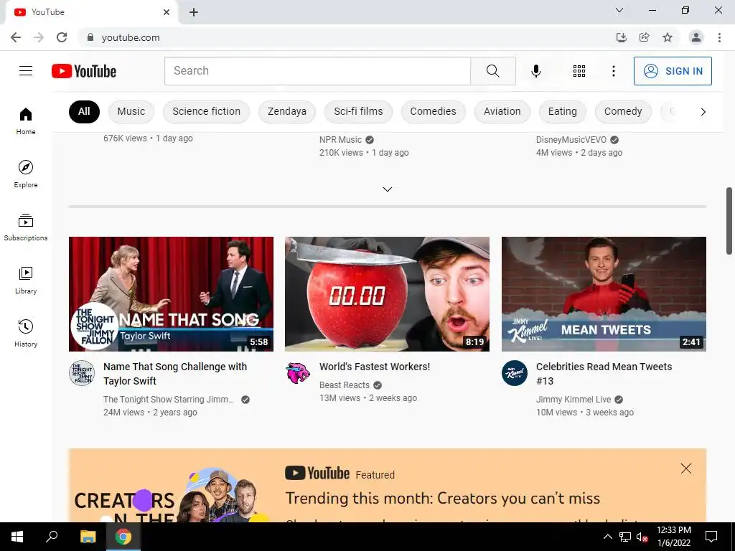This screenshot has height=551, width=735.
Task: View site information lock icon
Action: point(90,37)
